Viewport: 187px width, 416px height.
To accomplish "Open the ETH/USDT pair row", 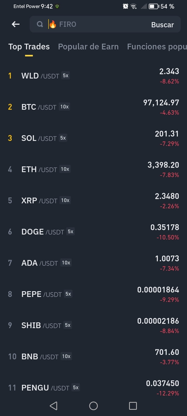I will click(94, 169).
